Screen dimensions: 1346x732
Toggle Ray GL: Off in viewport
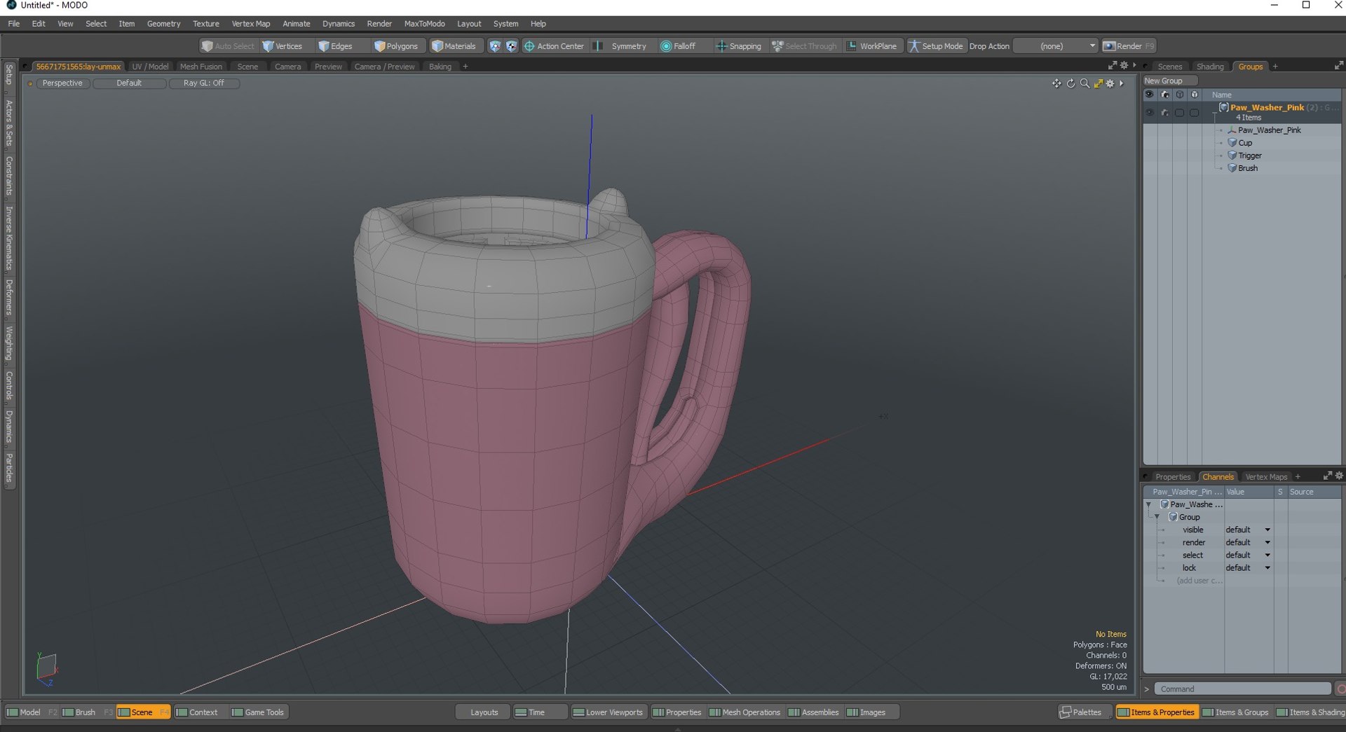(204, 83)
